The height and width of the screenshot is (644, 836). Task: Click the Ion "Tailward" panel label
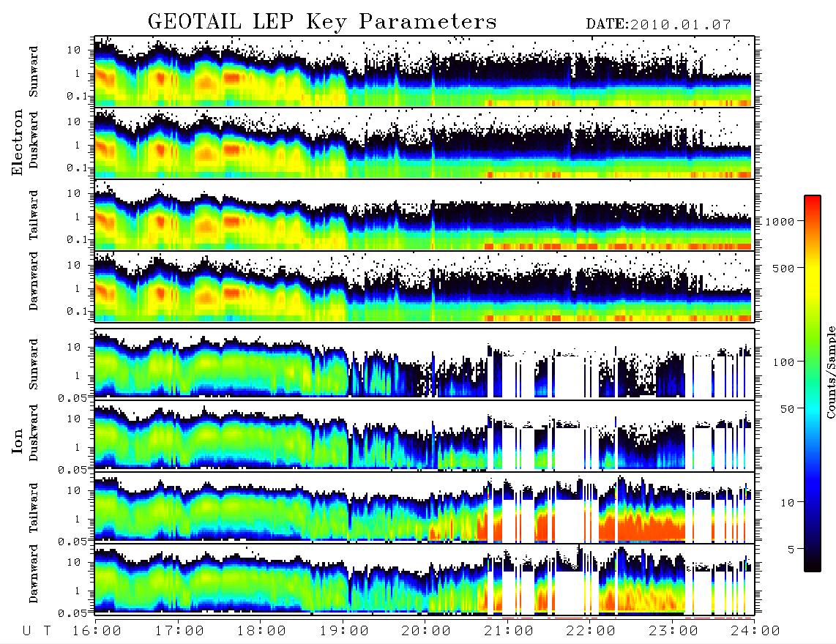(34, 508)
